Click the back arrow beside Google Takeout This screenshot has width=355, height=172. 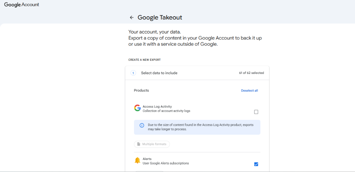pos(131,18)
